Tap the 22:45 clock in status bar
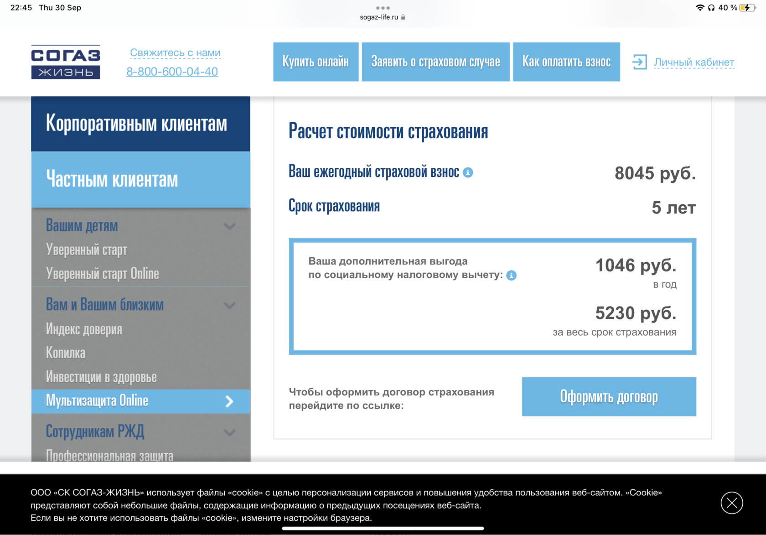 click(21, 8)
